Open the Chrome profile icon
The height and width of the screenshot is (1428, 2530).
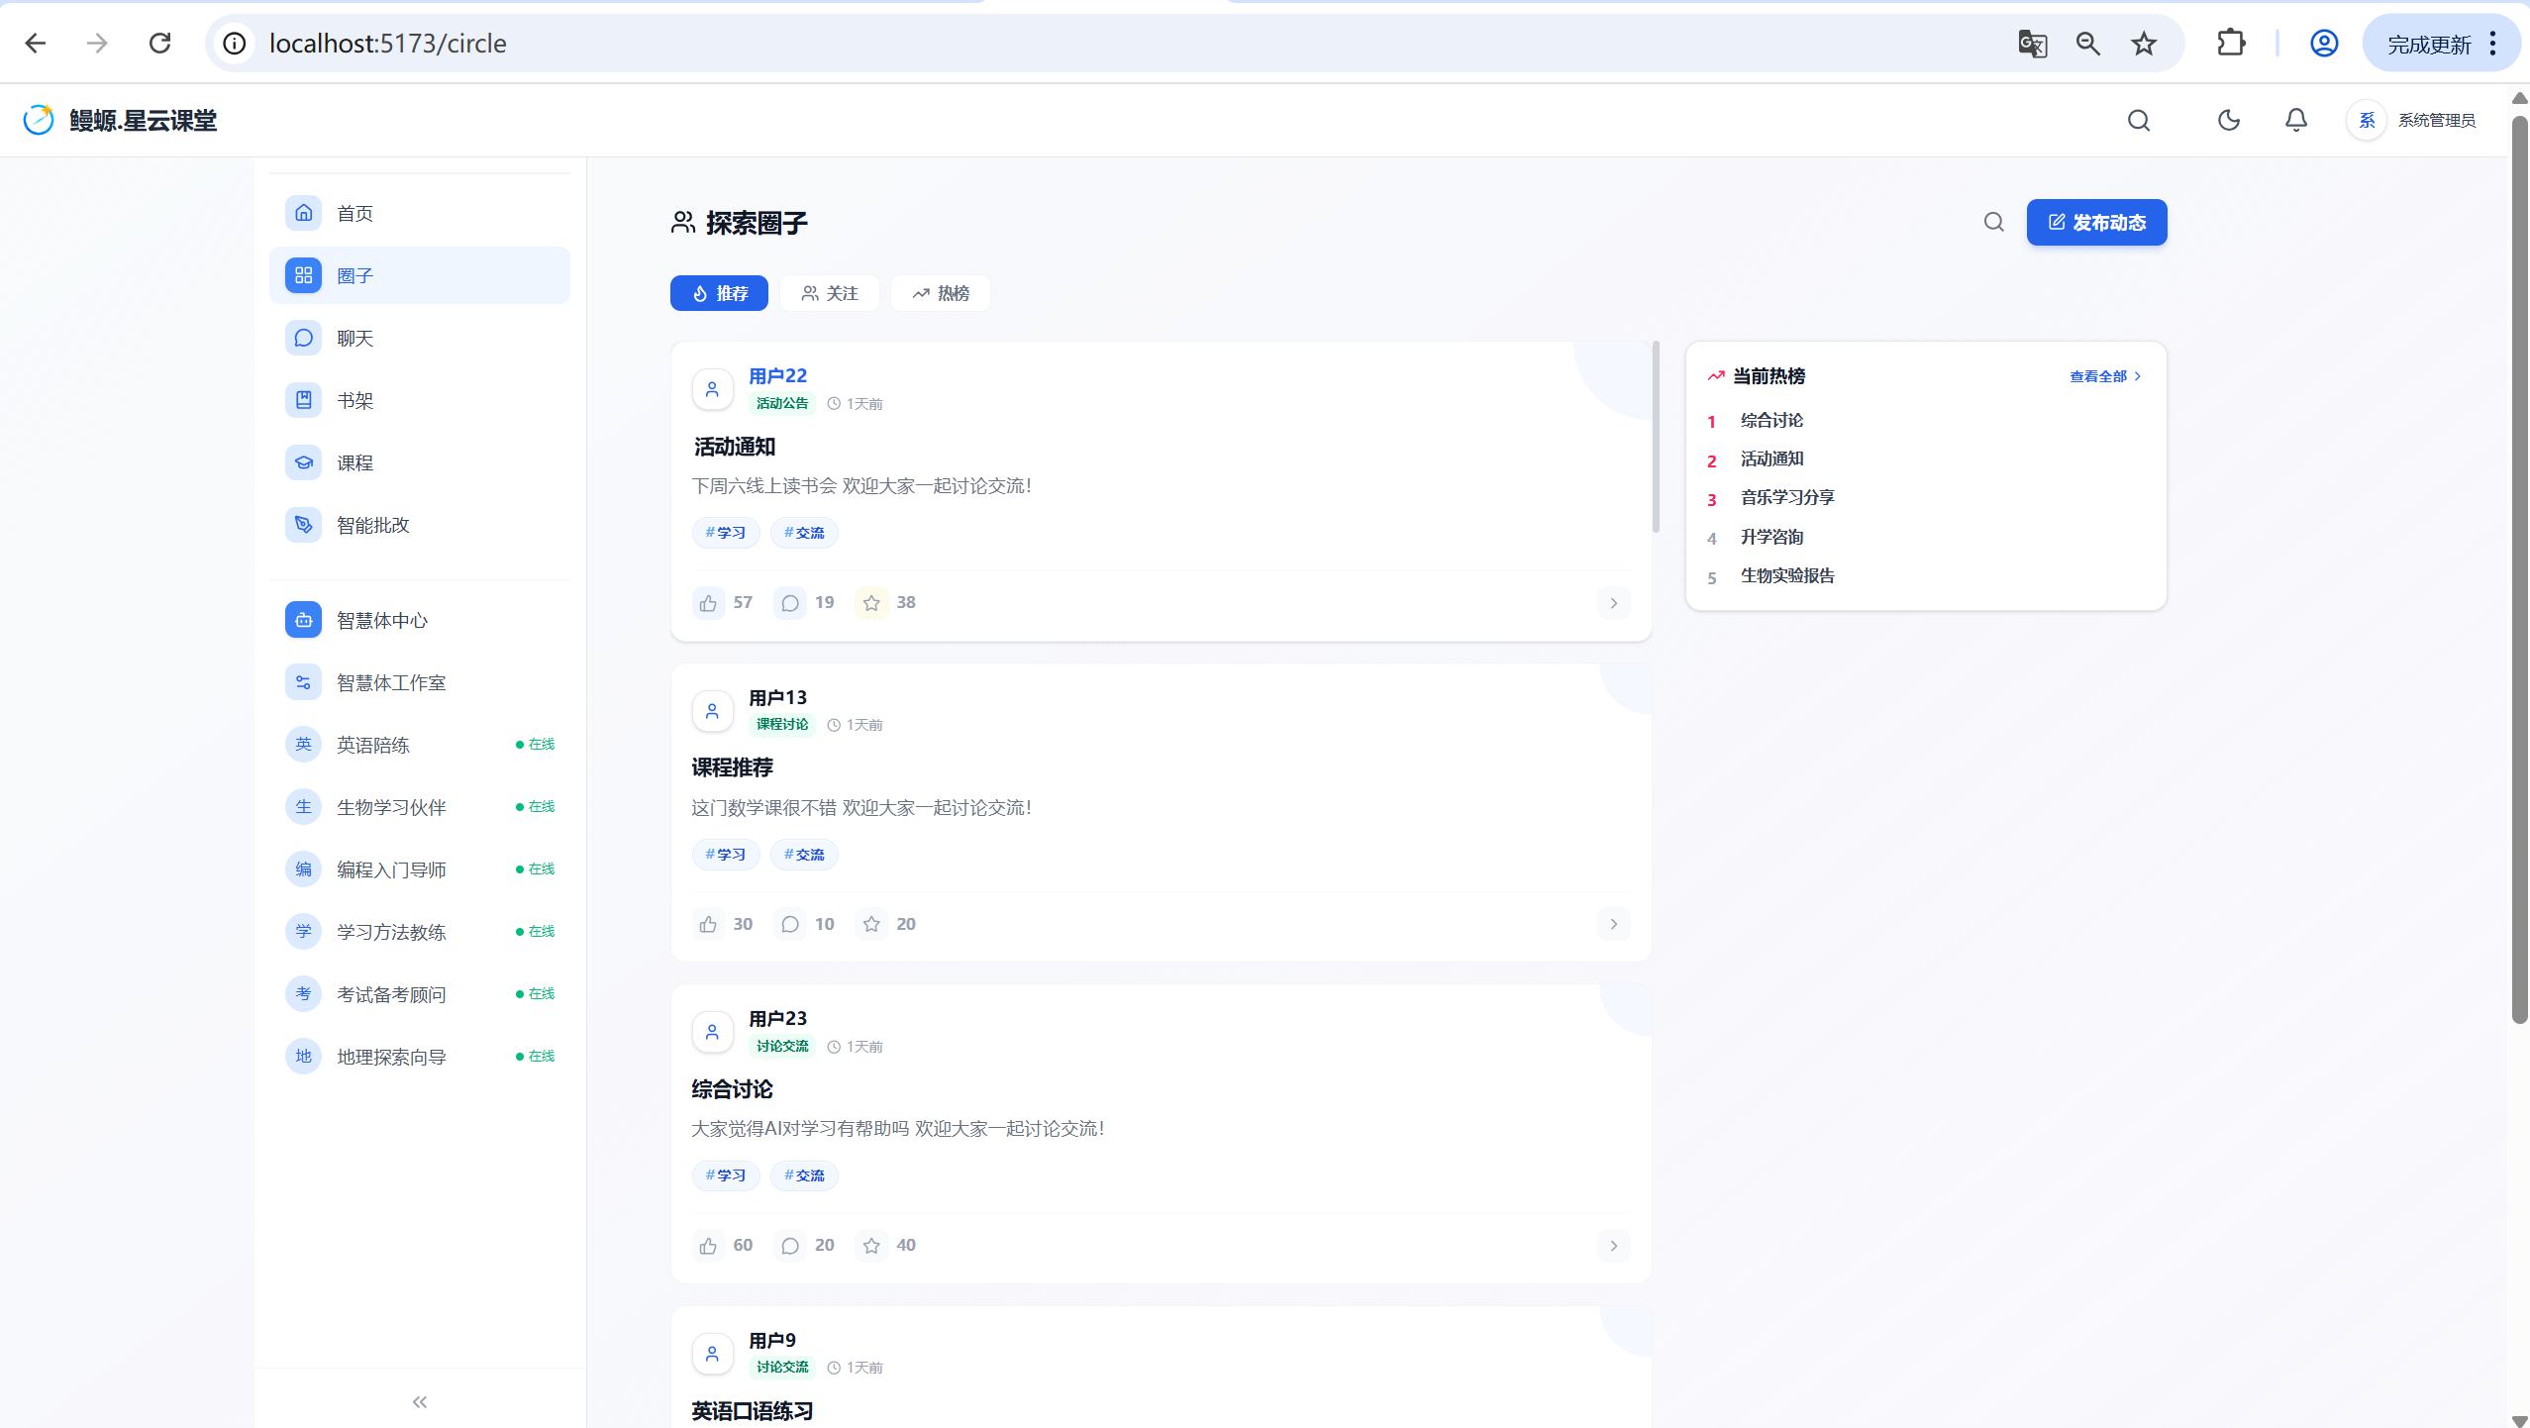click(2324, 44)
